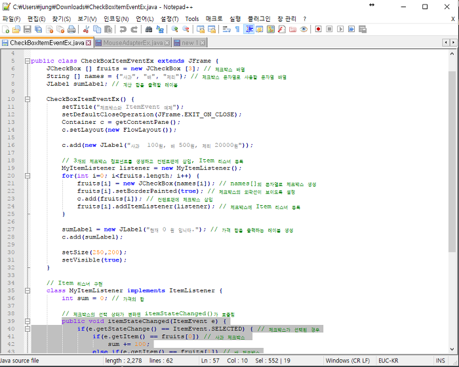
Task: Open 인코딩(N) encoding menu
Action: pyautogui.click(x=116, y=19)
